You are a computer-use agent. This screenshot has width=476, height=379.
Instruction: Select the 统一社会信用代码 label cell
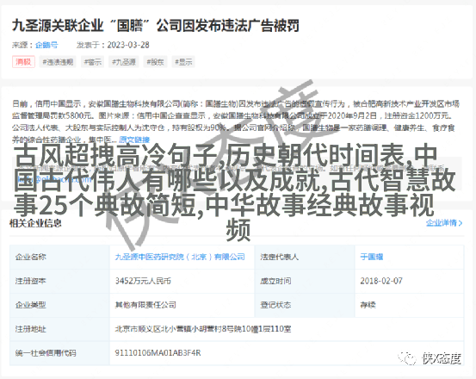(x=59, y=353)
